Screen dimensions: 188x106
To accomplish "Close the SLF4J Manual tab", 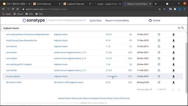I will (60, 4).
